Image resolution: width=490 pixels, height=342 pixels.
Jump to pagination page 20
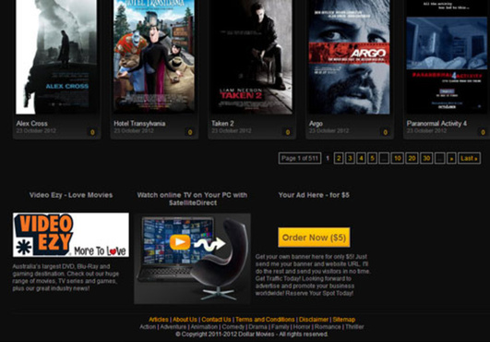pyautogui.click(x=412, y=158)
